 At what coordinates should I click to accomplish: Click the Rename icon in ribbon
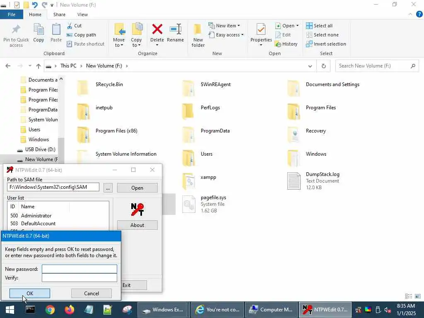point(176,29)
